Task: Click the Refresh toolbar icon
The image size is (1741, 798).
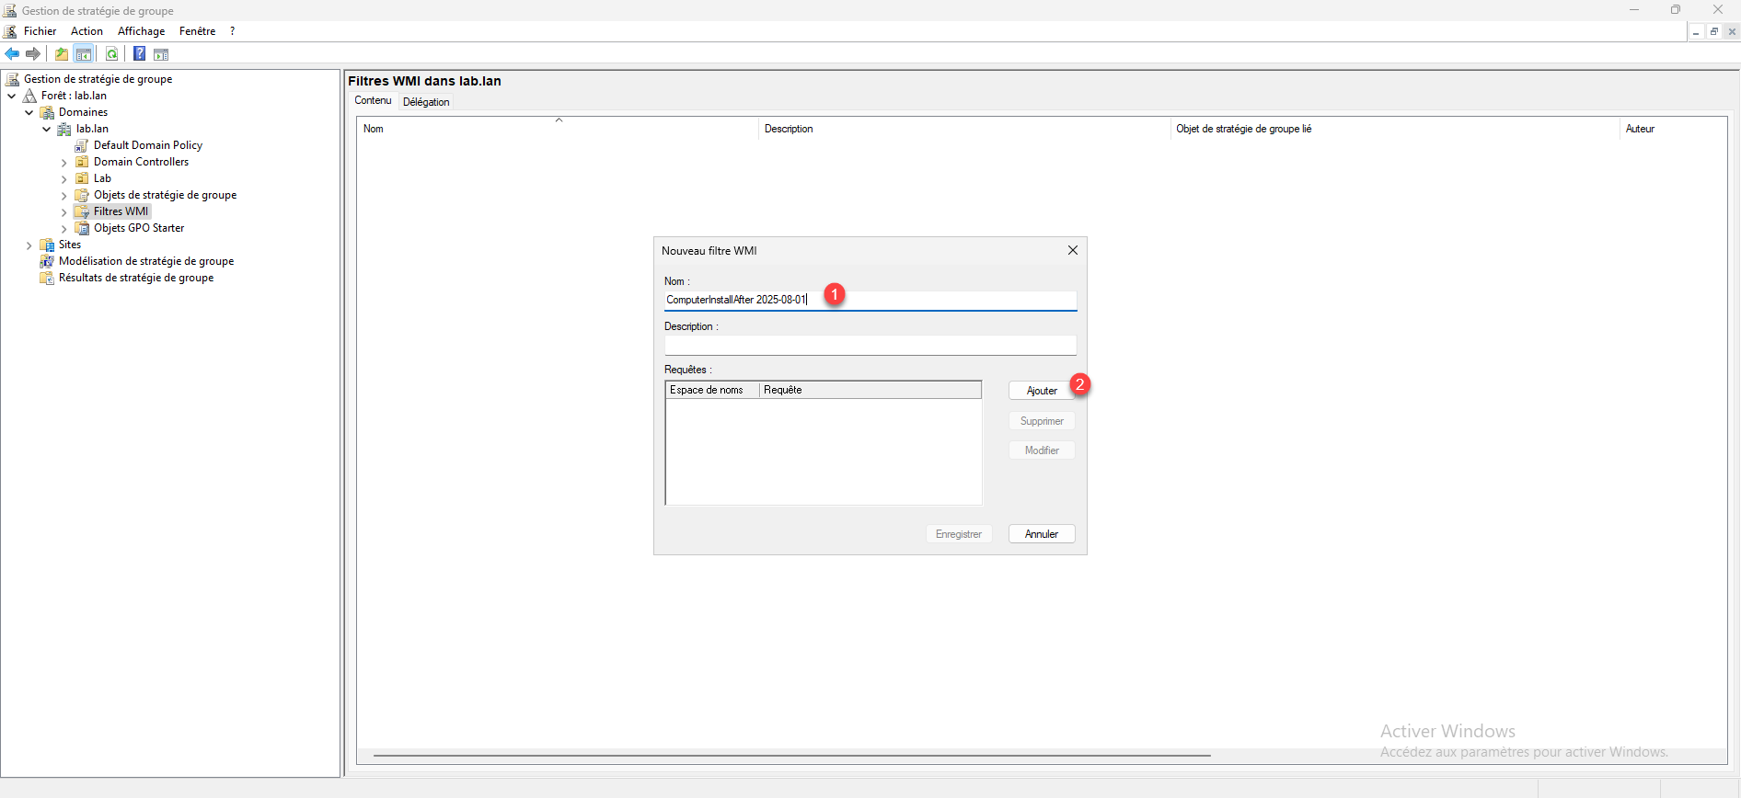Action: [x=111, y=54]
